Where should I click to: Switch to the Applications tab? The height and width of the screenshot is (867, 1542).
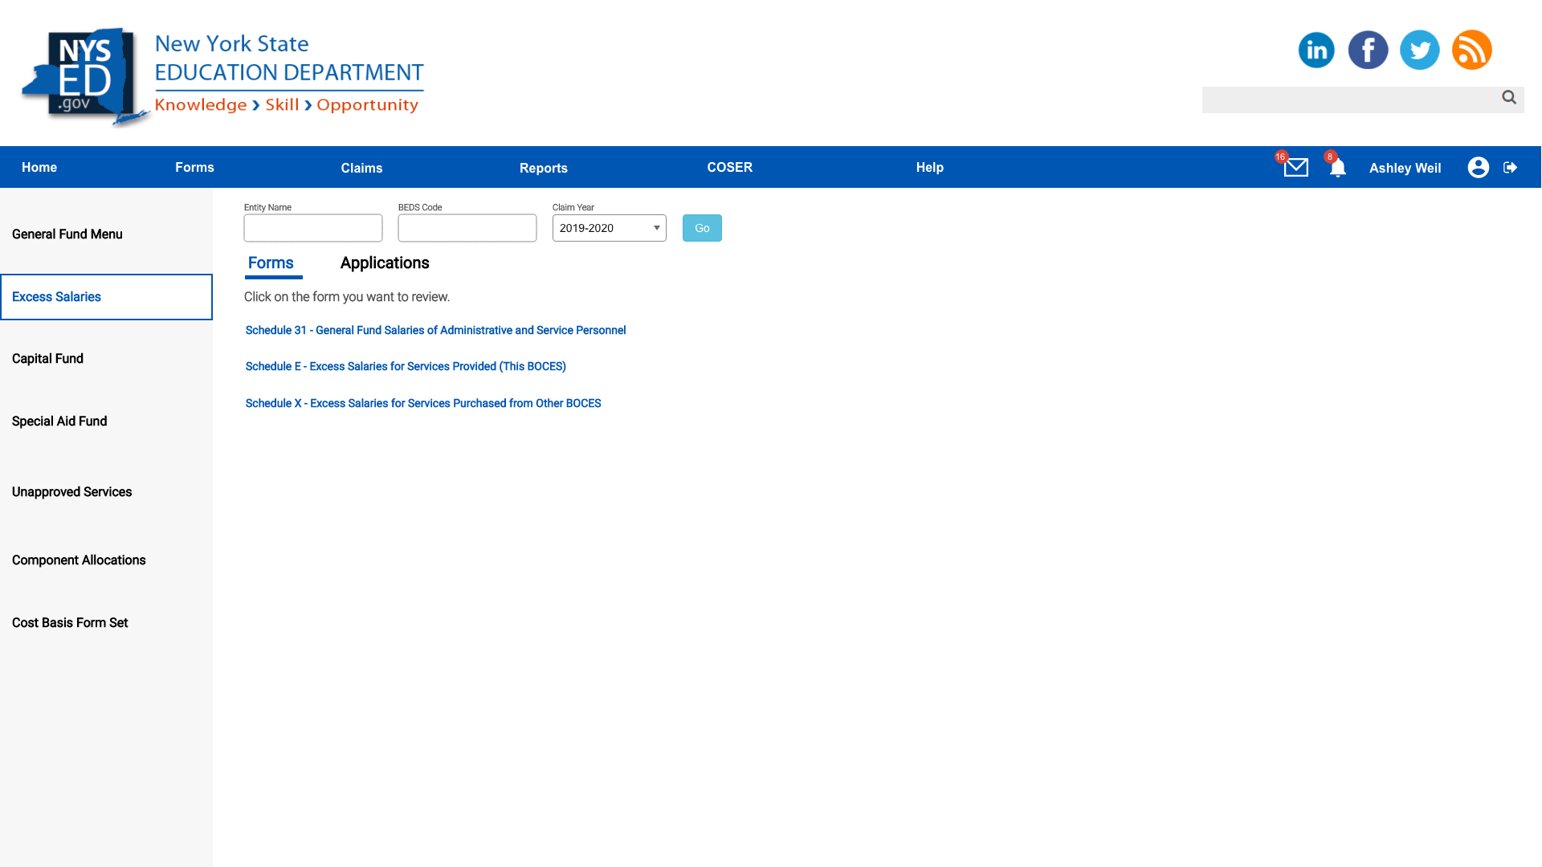tap(385, 263)
